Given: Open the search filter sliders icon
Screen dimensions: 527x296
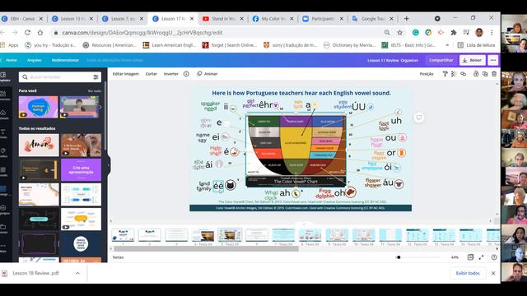Looking at the screenshot, I should click(x=96, y=77).
